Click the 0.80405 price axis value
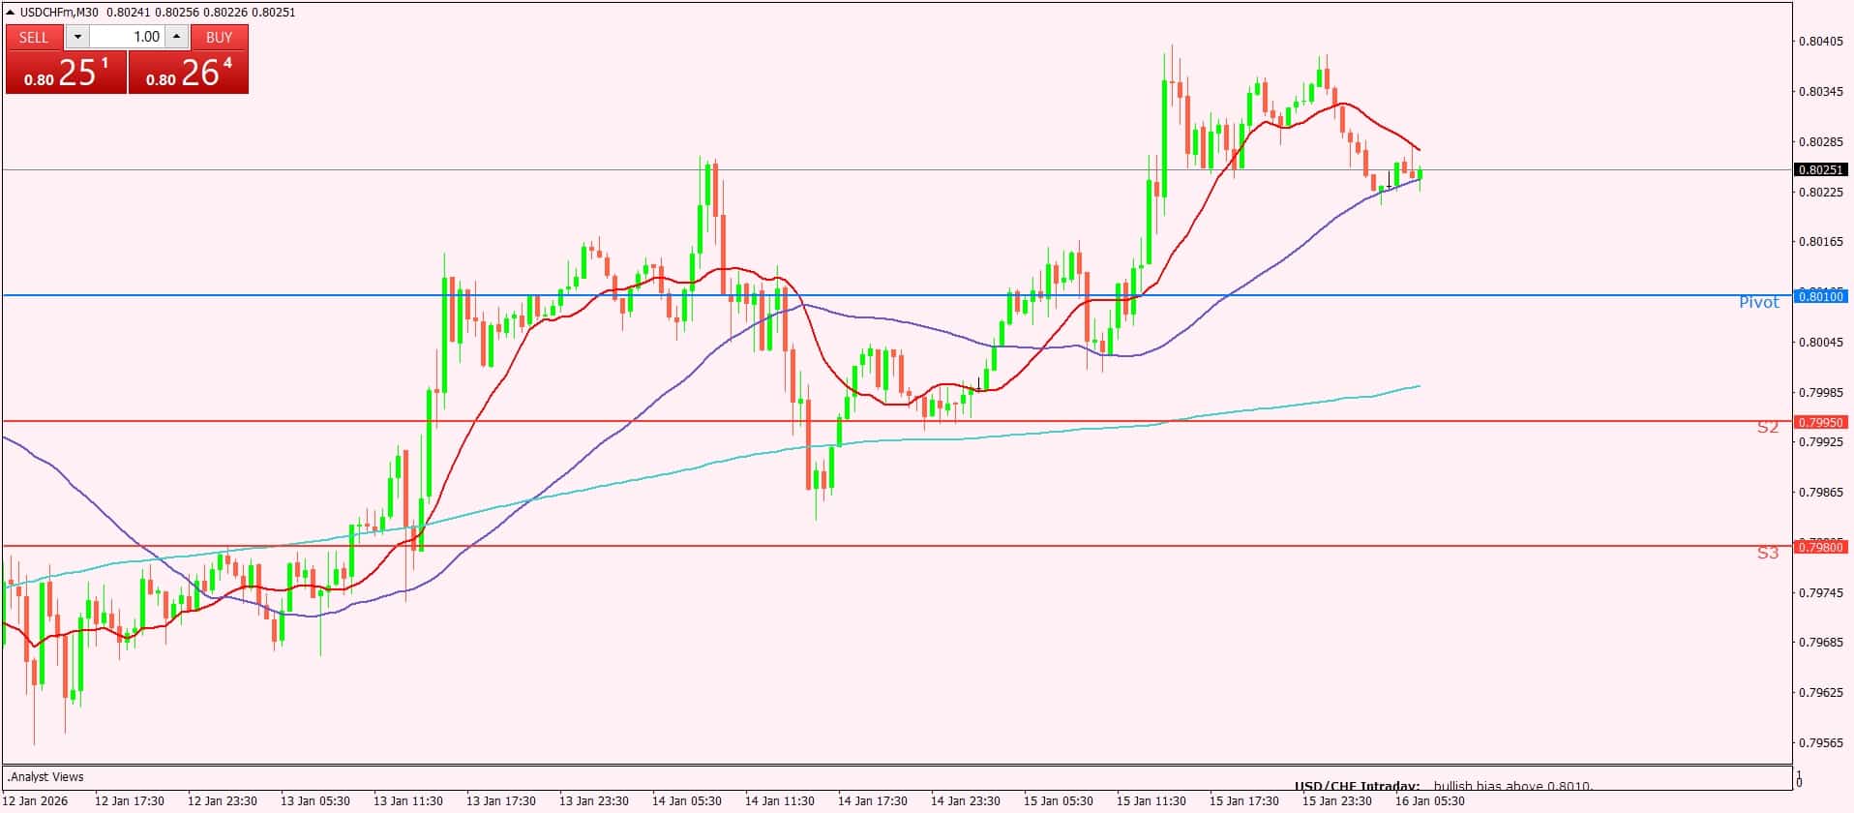This screenshot has width=1854, height=813. 1820,41
